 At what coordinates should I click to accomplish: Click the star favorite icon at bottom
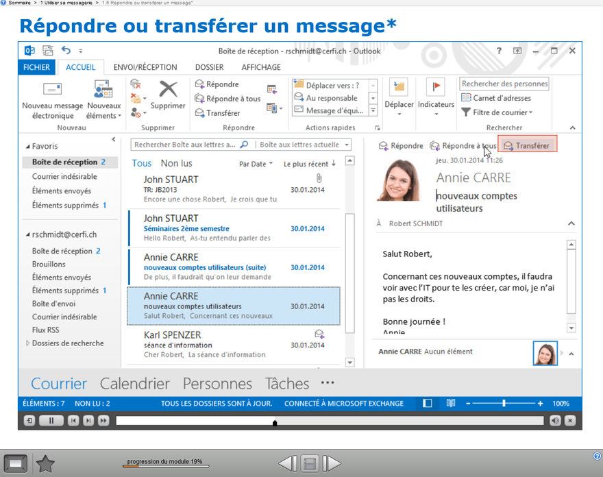45,464
